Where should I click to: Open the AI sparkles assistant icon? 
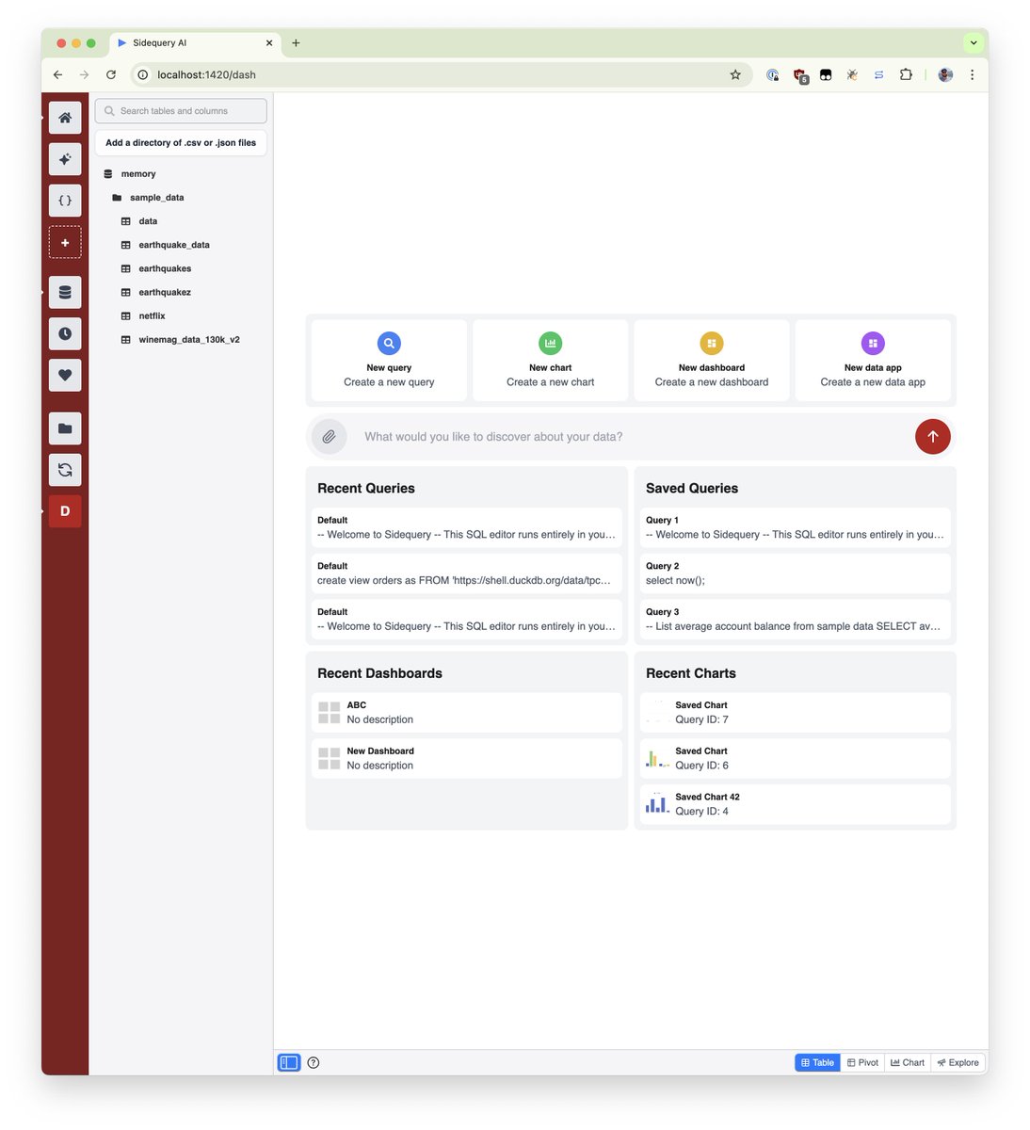coord(65,158)
